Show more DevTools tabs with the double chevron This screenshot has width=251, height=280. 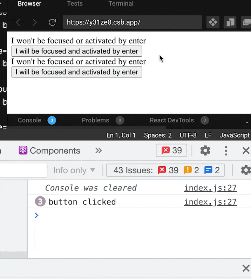99,150
